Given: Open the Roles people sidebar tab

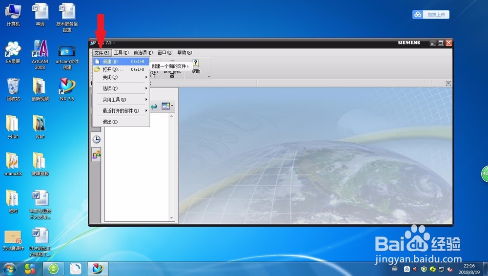Looking at the screenshot, I should (97, 154).
